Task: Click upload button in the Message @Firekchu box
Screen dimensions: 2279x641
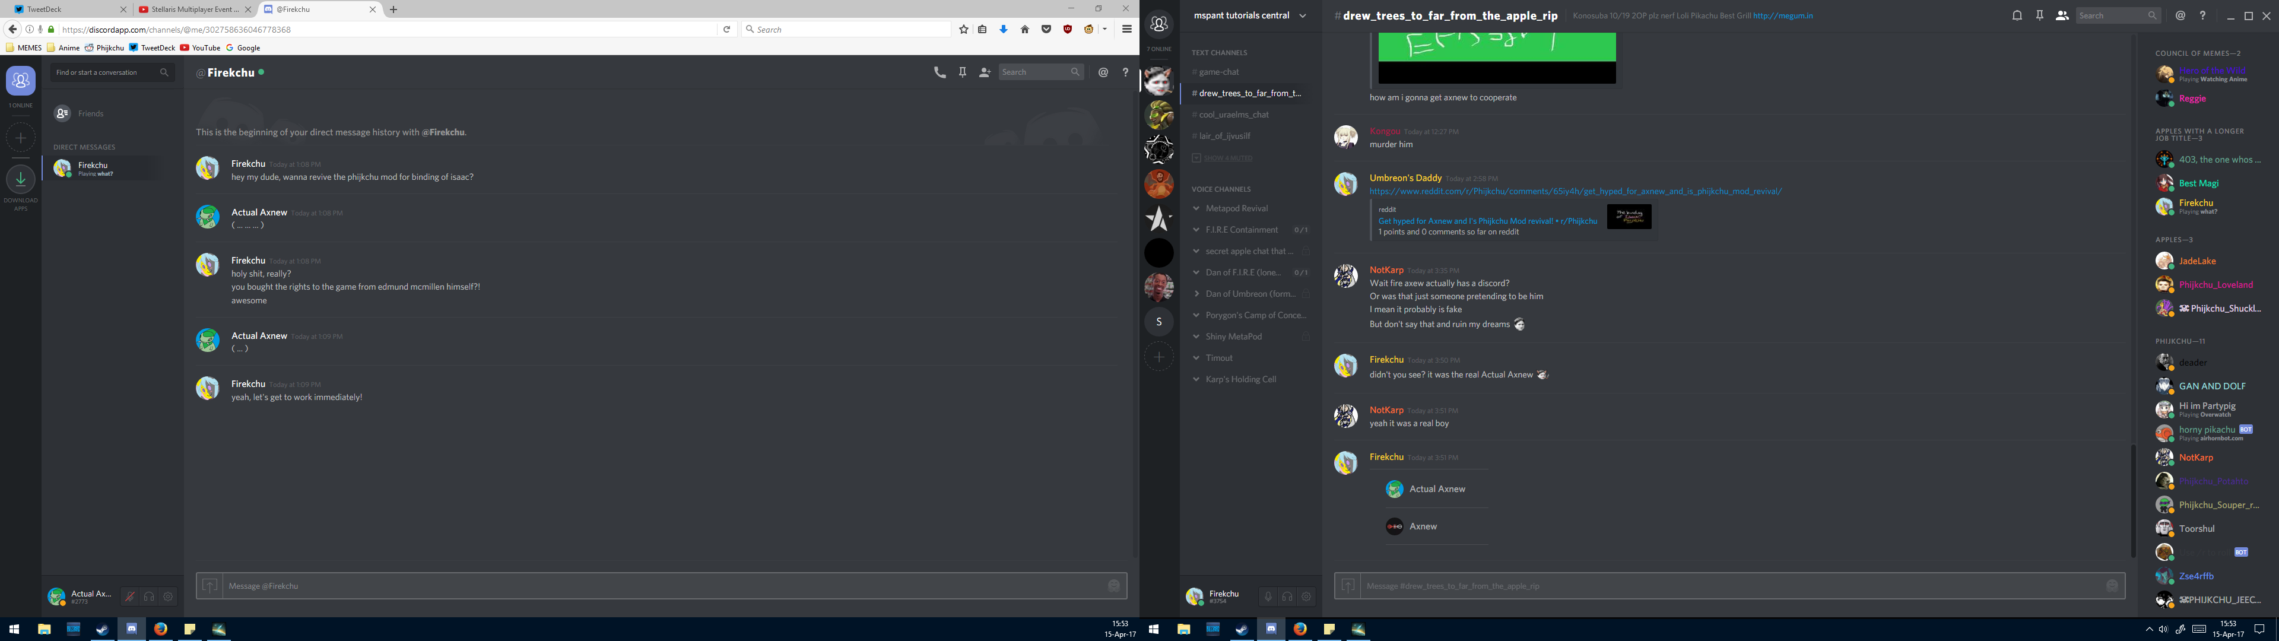Action: (x=210, y=586)
